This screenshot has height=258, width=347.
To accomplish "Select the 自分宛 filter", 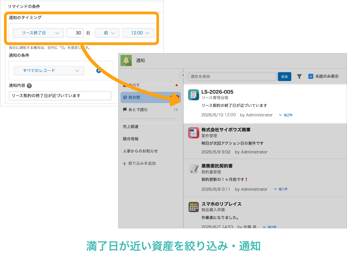I will [151, 97].
